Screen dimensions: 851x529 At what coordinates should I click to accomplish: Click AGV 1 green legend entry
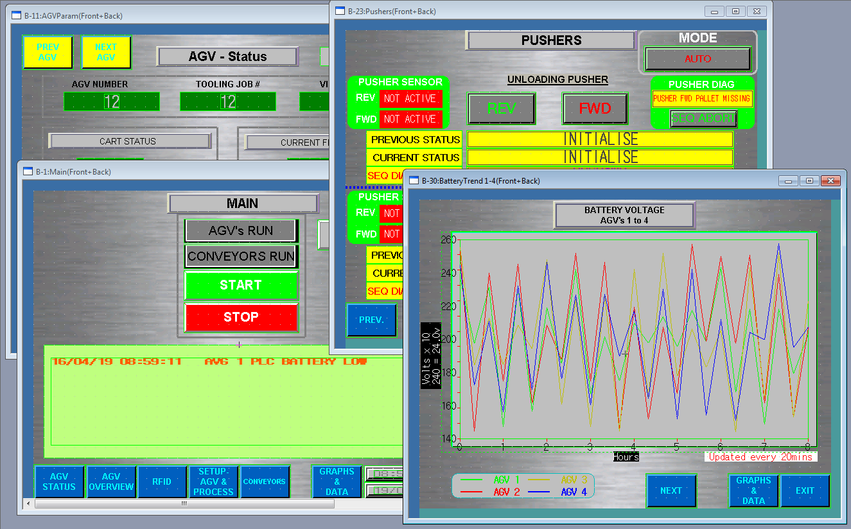tap(489, 480)
